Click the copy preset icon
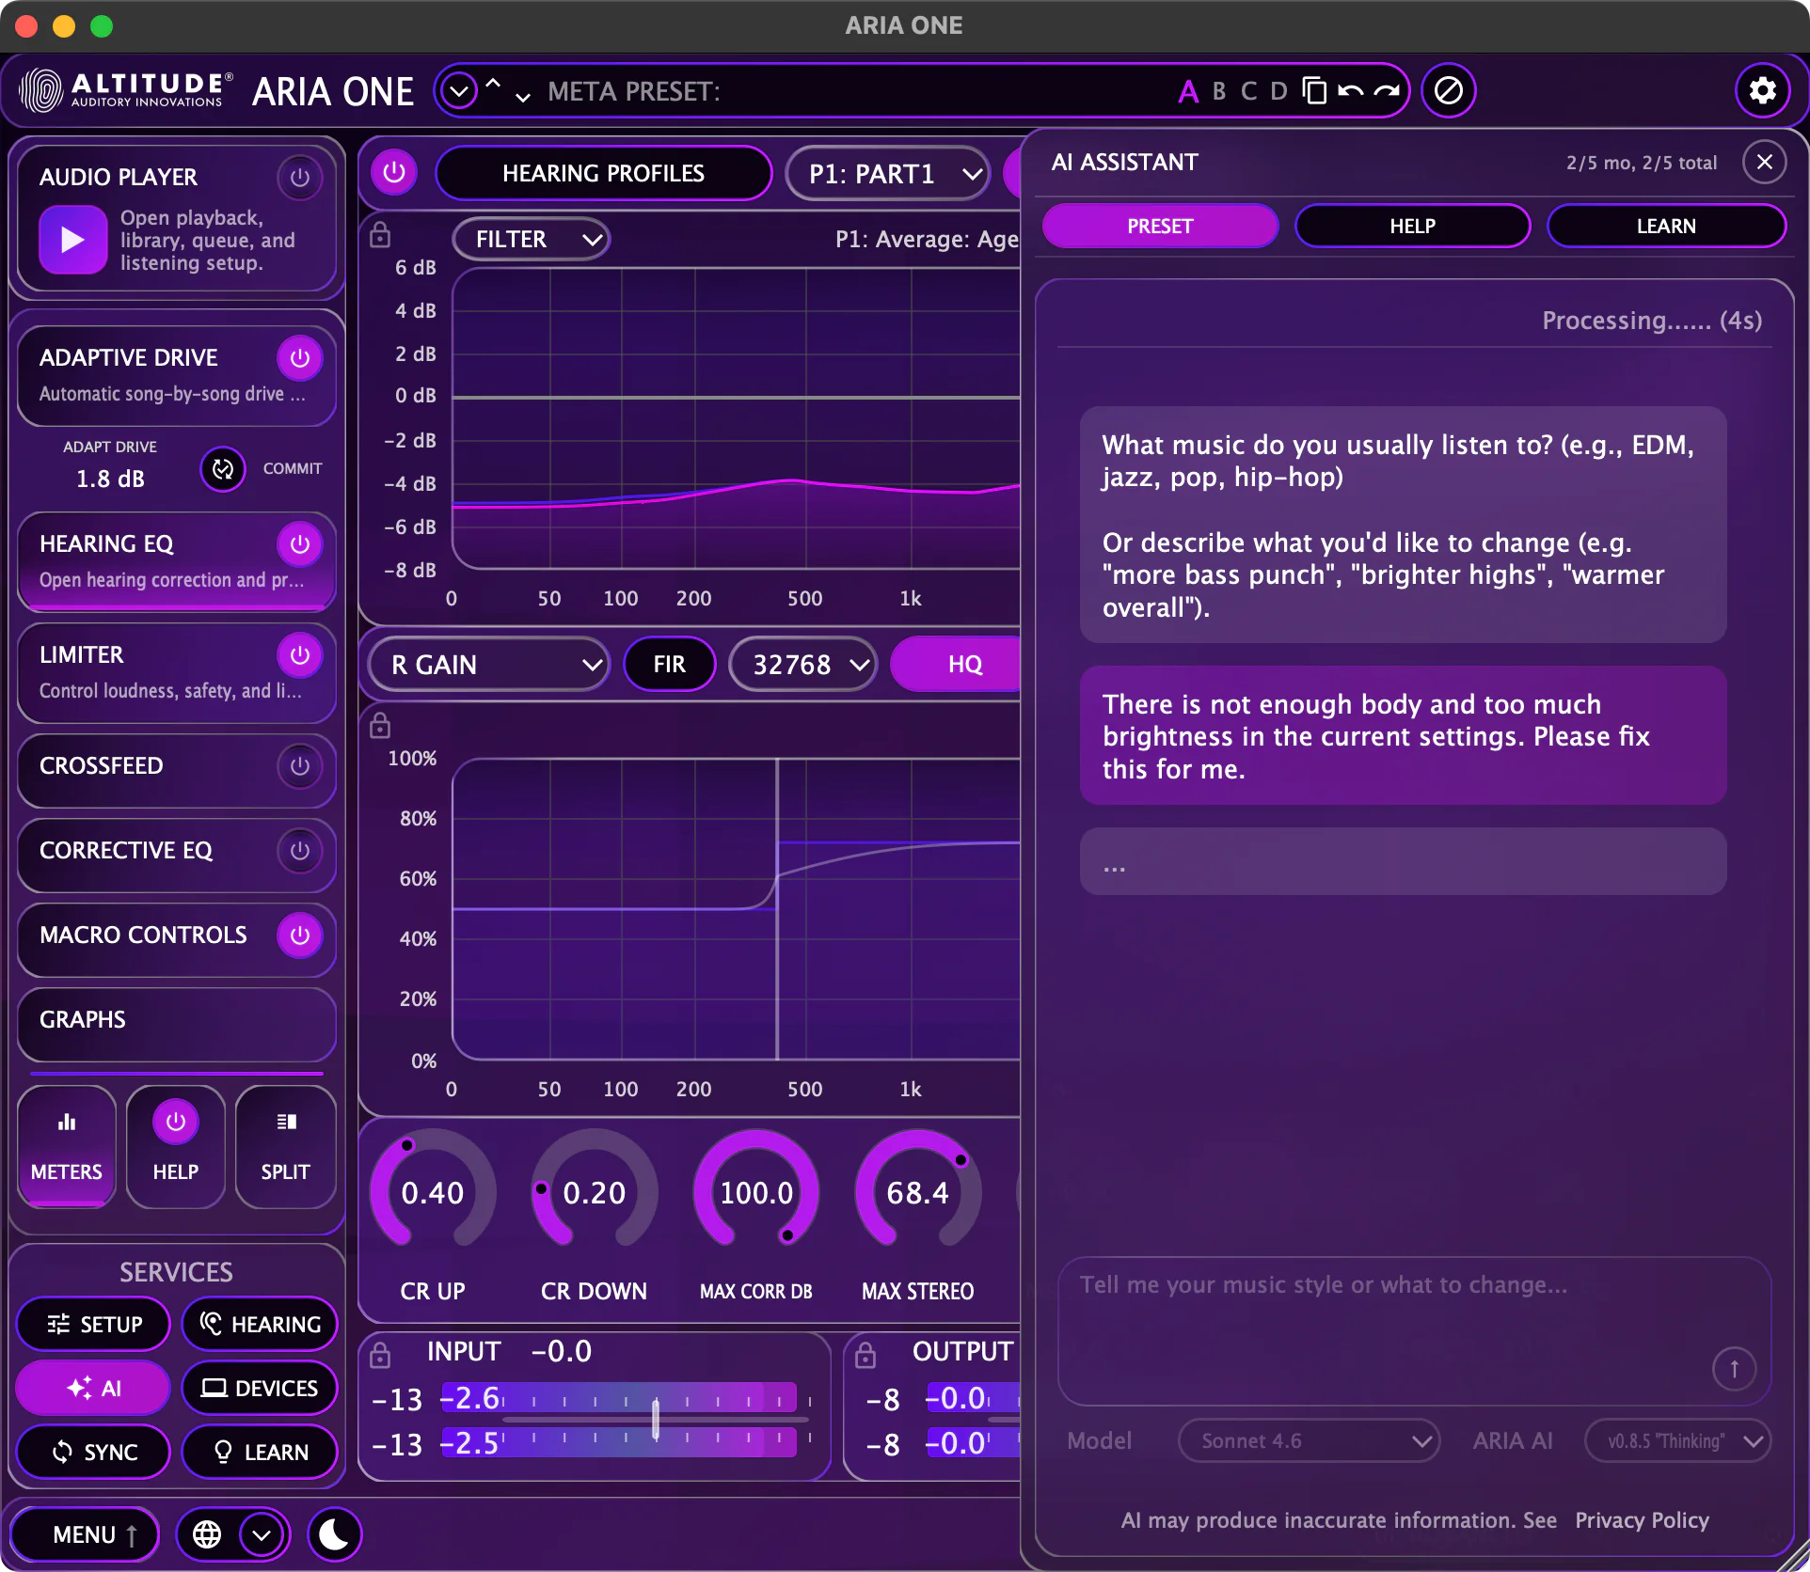Viewport: 1810px width, 1572px height. tap(1314, 90)
